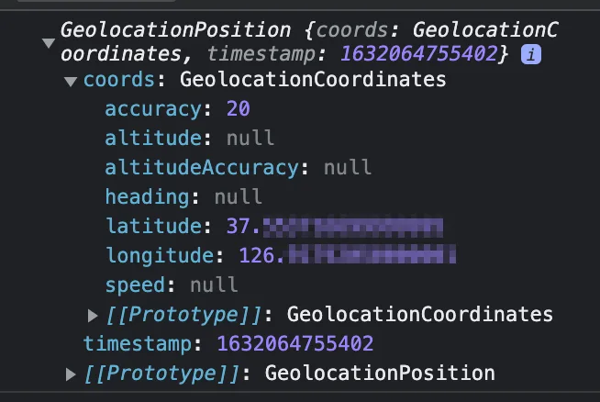The width and height of the screenshot is (600, 402).
Task: Click the speed null value
Action: tap(214, 285)
